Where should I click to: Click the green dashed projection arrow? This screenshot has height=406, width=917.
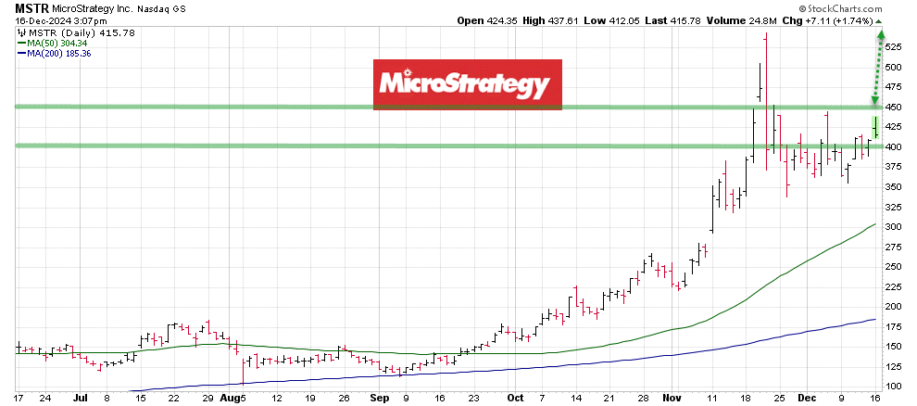[875, 70]
